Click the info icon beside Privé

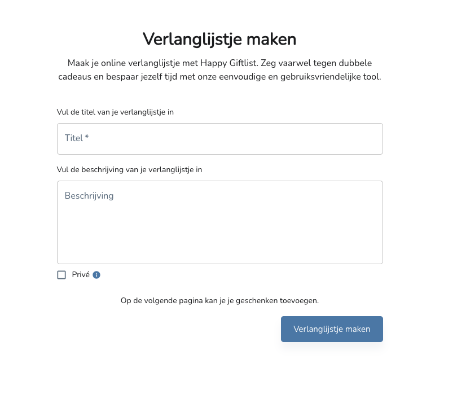(96, 275)
